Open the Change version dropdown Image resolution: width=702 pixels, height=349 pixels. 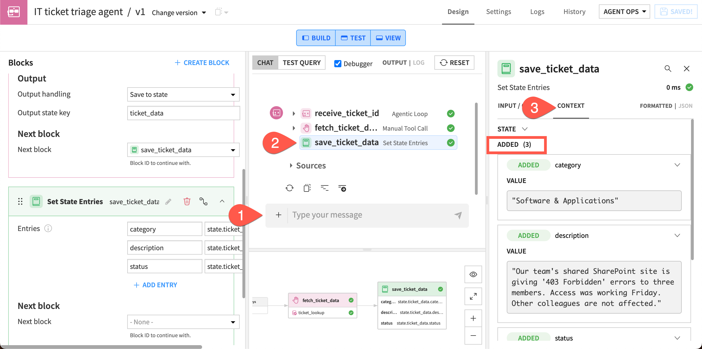(179, 13)
